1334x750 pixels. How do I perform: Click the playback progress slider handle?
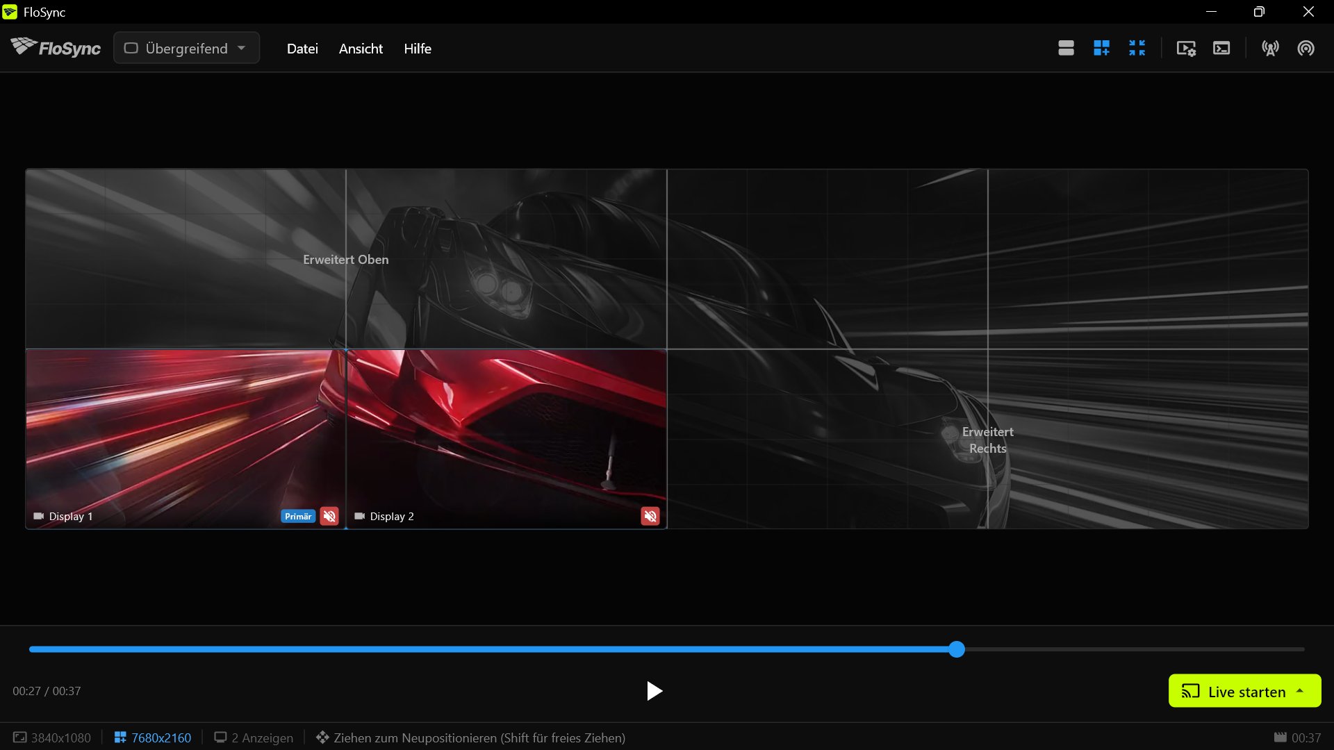coord(957,649)
